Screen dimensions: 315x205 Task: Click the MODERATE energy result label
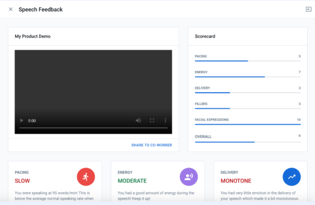pyautogui.click(x=132, y=180)
